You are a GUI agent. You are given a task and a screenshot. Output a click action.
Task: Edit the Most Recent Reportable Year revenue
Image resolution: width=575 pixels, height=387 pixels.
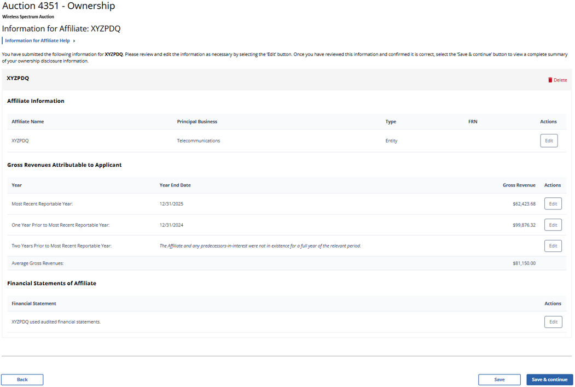(553, 204)
